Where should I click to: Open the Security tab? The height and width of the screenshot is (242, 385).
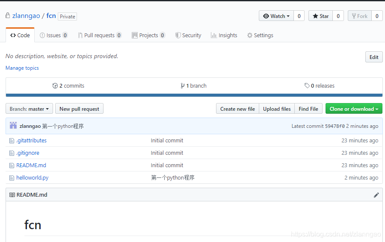click(x=188, y=35)
